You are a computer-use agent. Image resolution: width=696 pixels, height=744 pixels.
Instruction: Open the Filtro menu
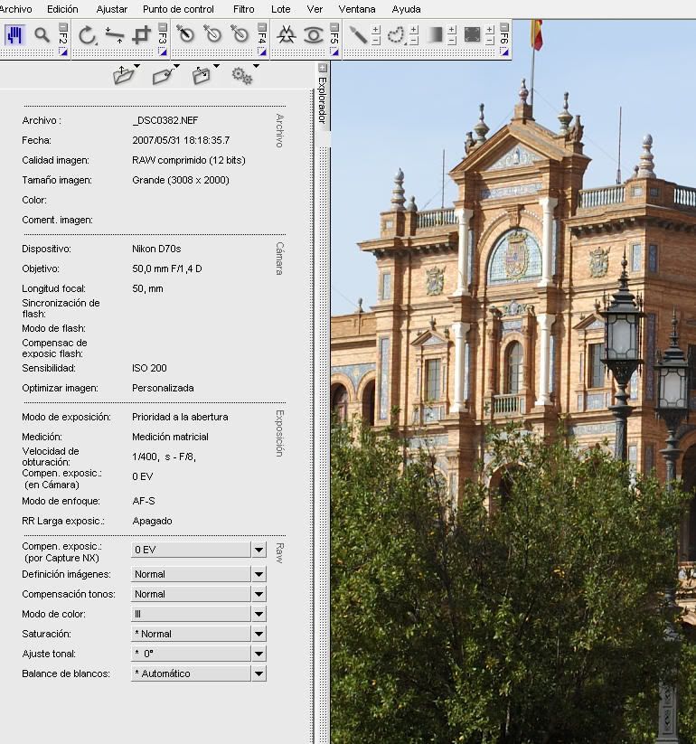click(243, 9)
